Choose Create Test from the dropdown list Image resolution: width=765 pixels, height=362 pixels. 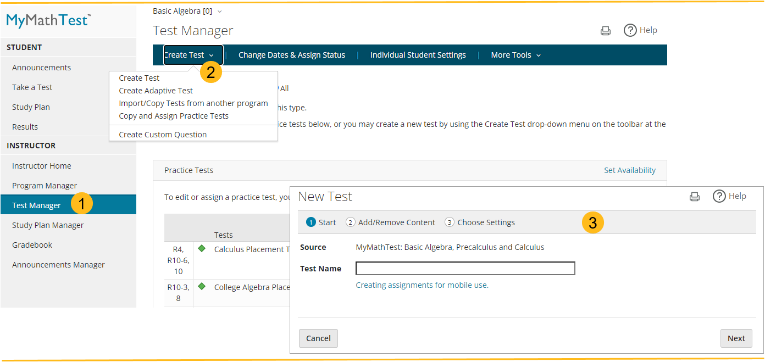(x=139, y=78)
